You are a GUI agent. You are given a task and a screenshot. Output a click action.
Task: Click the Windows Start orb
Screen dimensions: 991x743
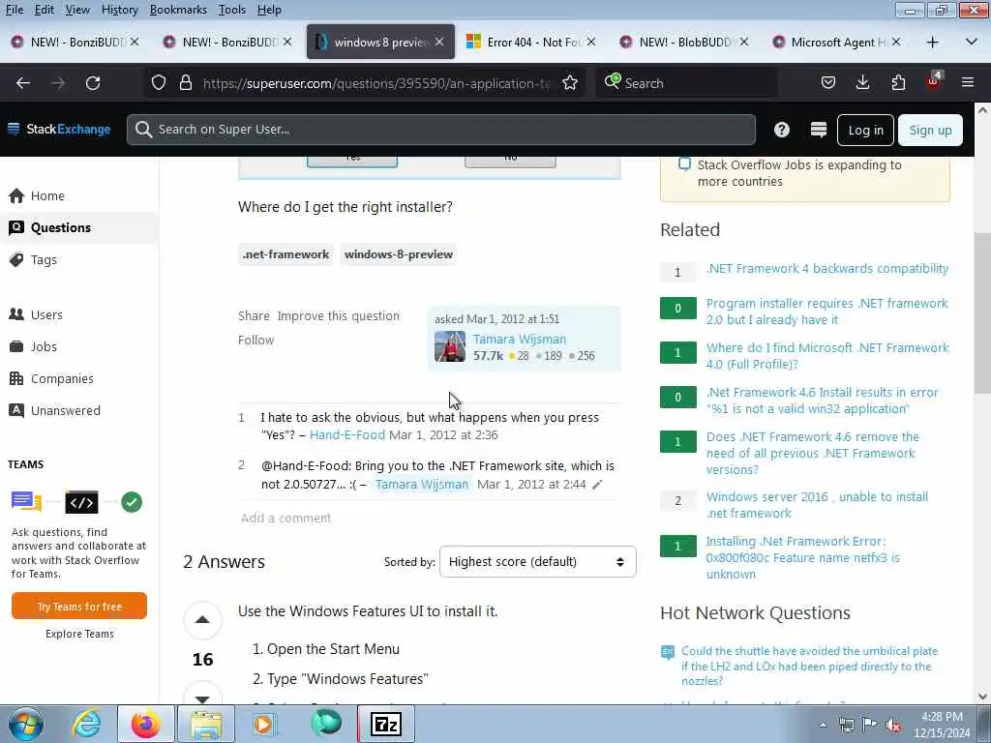point(26,724)
